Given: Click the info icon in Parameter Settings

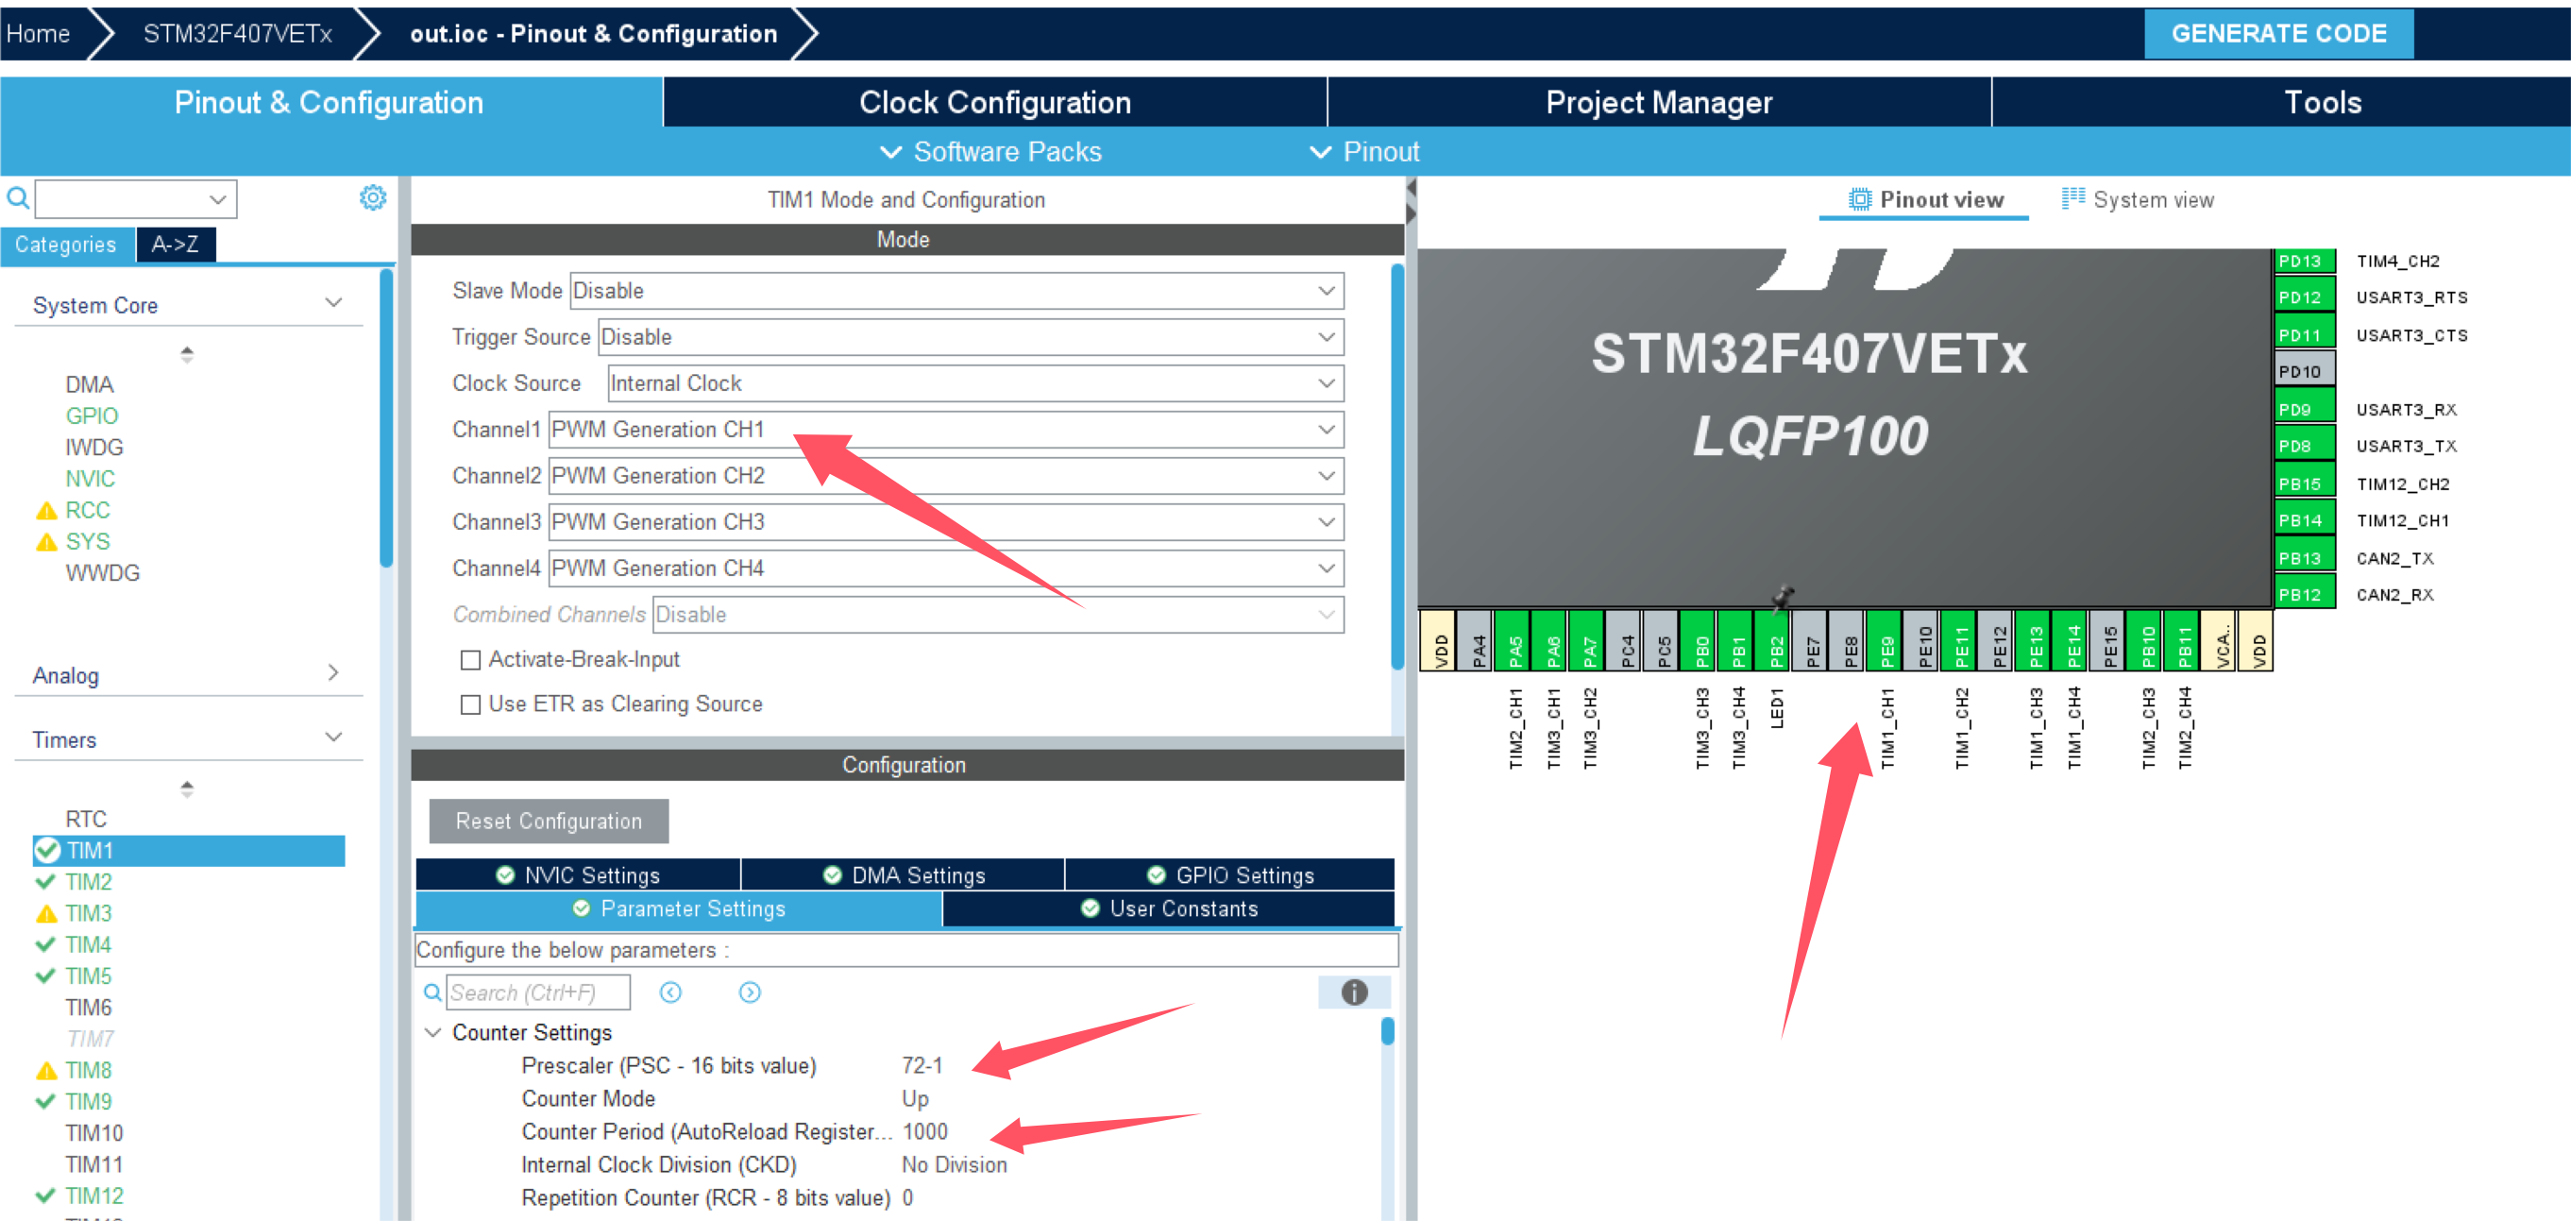Looking at the screenshot, I should point(1353,992).
